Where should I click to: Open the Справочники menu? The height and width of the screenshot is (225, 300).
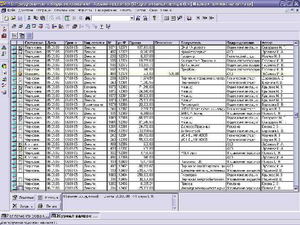point(64,10)
